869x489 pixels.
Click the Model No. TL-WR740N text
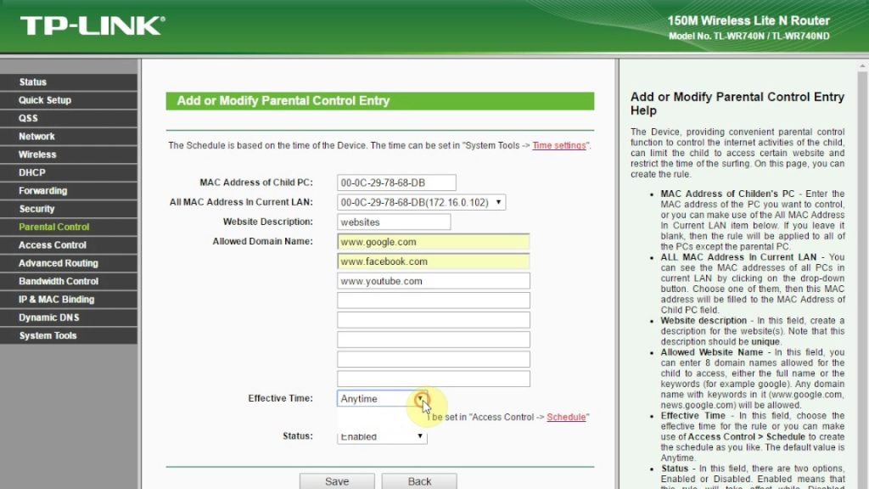(748, 36)
